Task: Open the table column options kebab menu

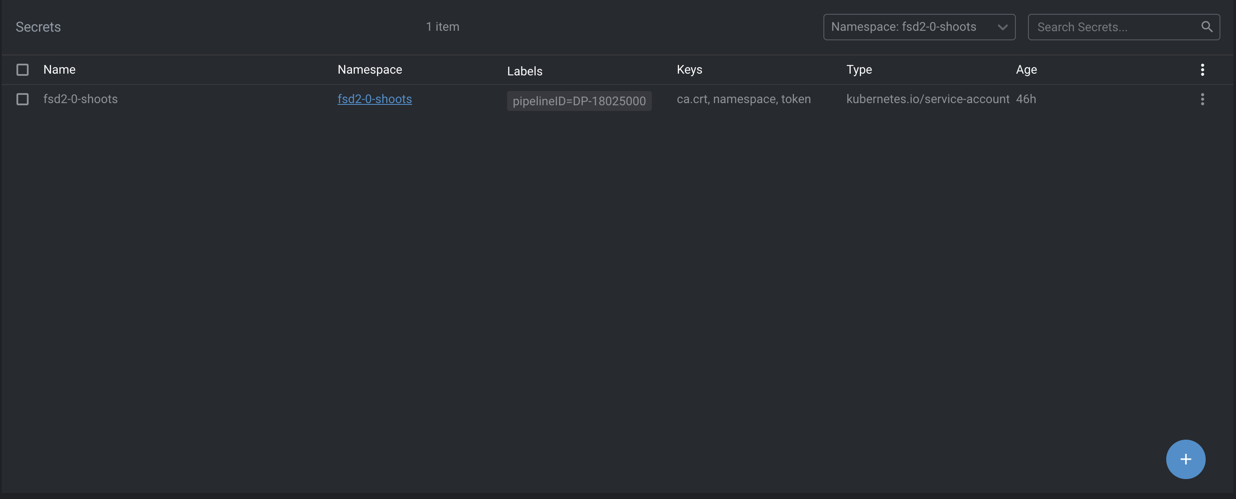Action: point(1202,69)
